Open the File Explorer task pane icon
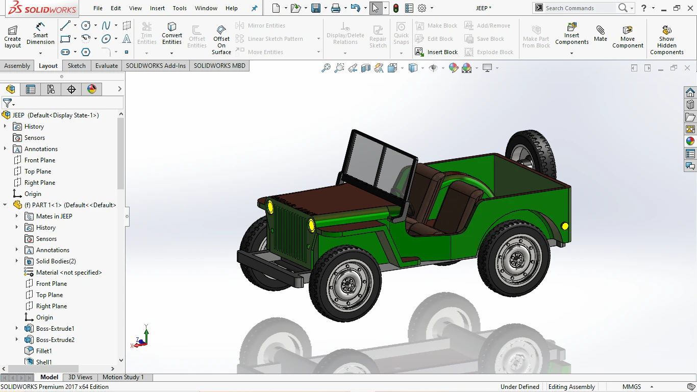The height and width of the screenshot is (392, 697). [690, 117]
